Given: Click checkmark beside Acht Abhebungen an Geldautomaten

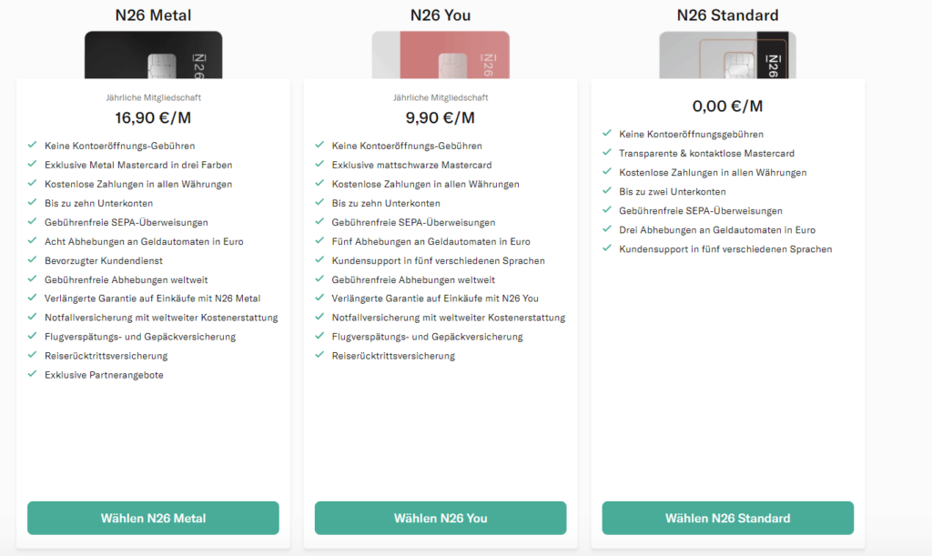Looking at the screenshot, I should [32, 240].
